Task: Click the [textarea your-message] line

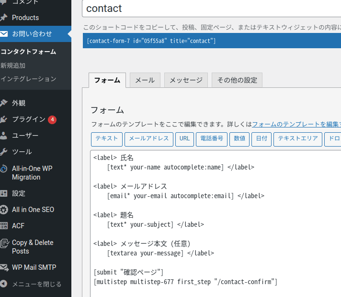Action: point(160,253)
